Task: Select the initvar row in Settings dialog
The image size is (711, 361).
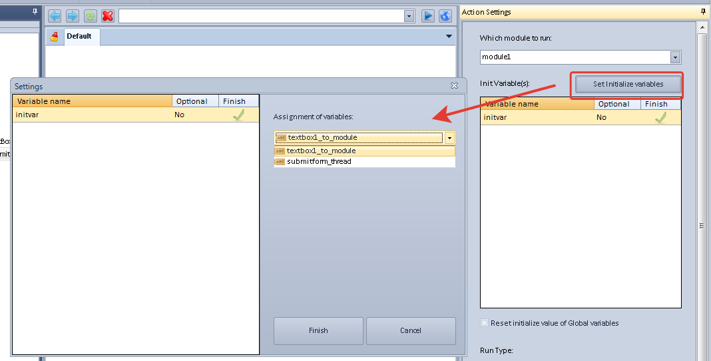Action: tap(93, 115)
